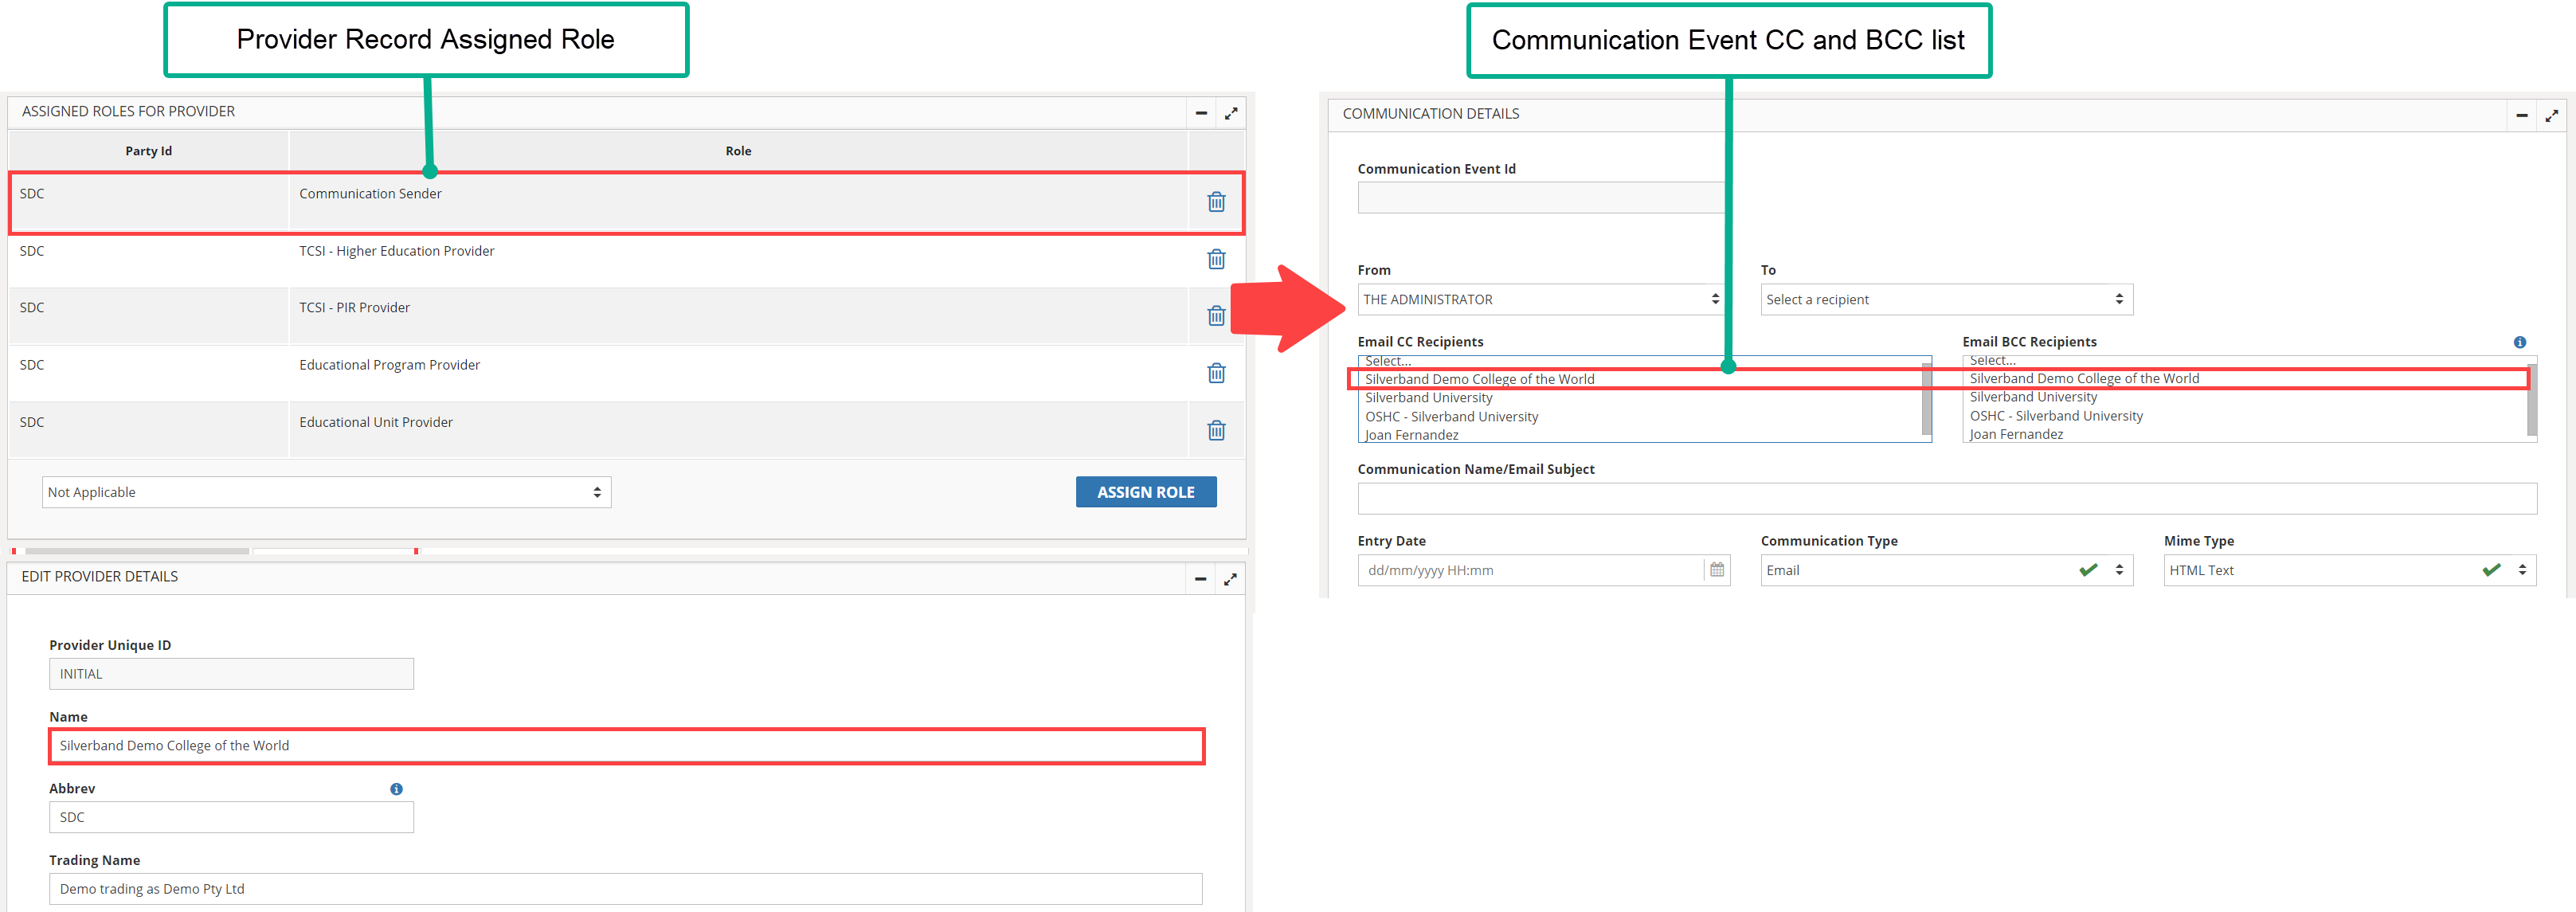Delete the TCSI - Higher Education Provider role

point(1216,259)
